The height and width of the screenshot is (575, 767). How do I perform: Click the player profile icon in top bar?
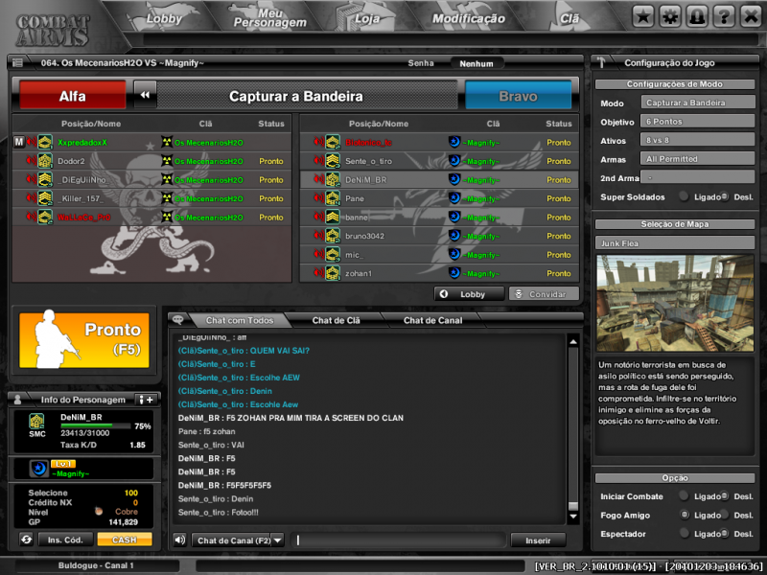click(697, 16)
